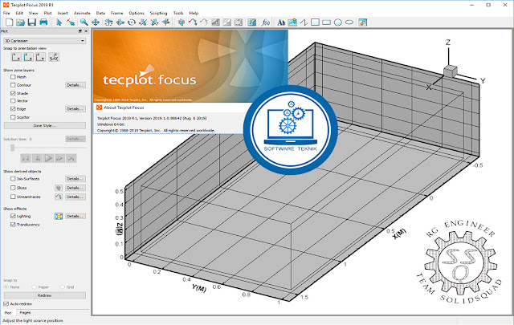This screenshot has height=325, width=514.
Task: Click the slice placement icon beside Slices
Action: 59,188
